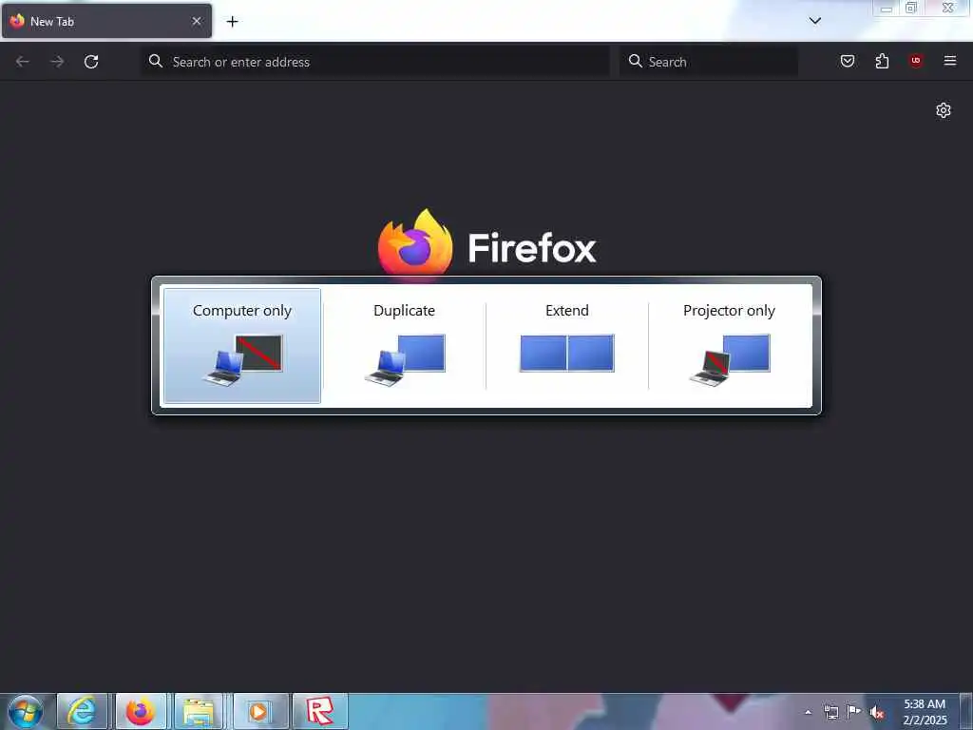Open the Firefox hamburger application menu

pos(950,60)
